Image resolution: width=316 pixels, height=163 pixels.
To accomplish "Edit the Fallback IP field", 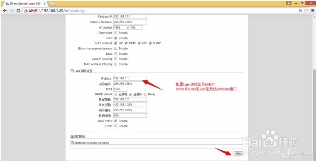I will 130,17.
